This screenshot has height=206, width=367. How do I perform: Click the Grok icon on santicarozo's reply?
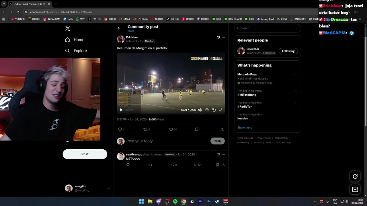[218, 154]
